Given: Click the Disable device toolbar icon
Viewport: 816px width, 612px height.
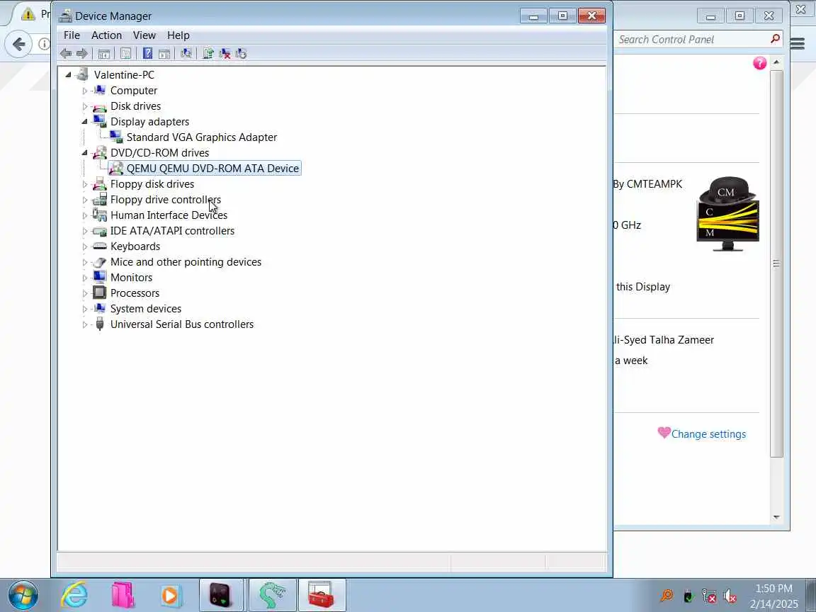Looking at the screenshot, I should [x=241, y=53].
